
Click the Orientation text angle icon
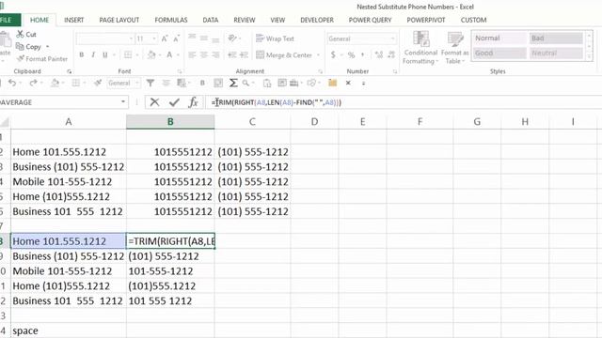pyautogui.click(x=232, y=38)
